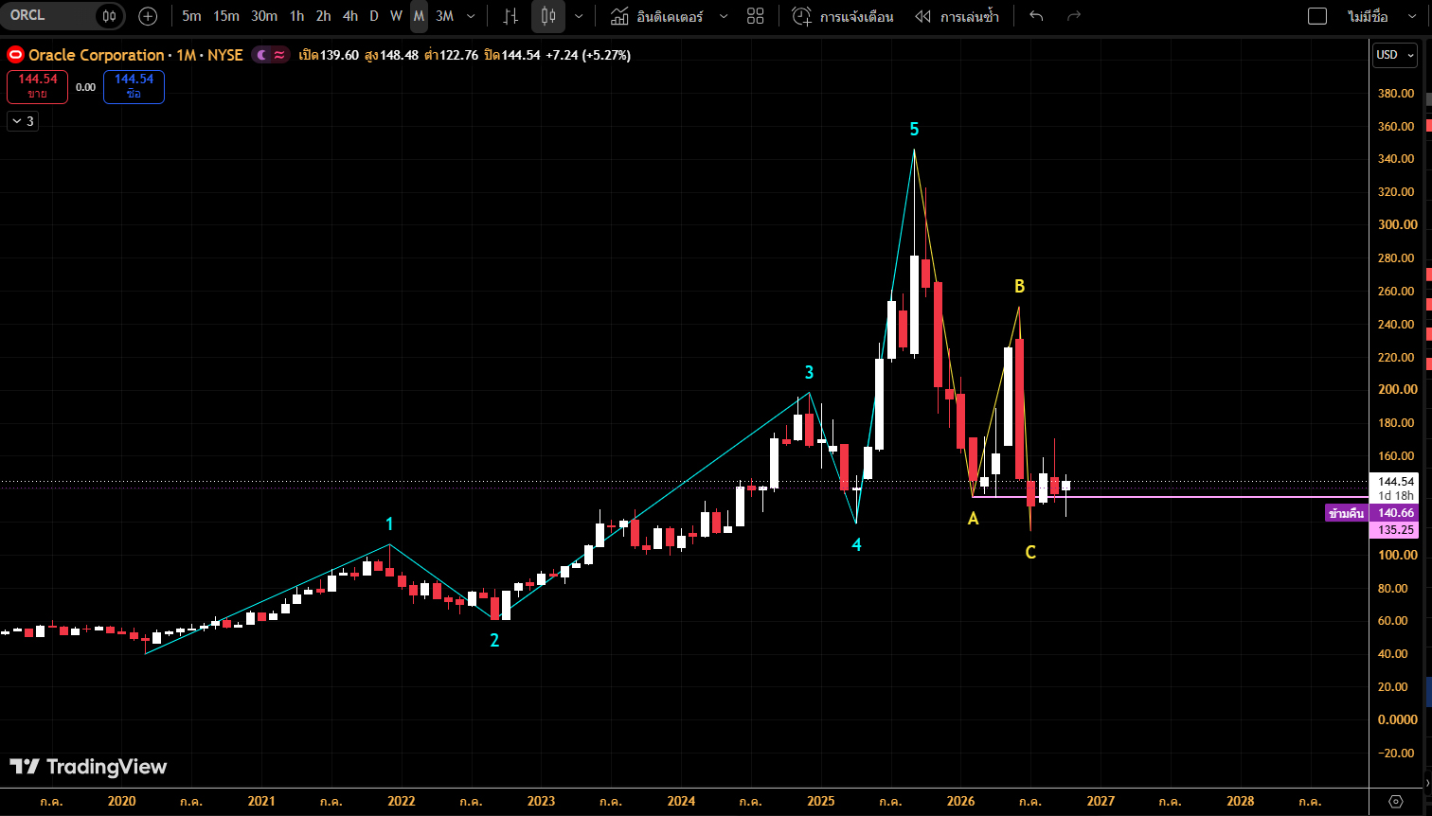The height and width of the screenshot is (816, 1432).
Task: Toggle the extended hours session moon indicator
Action: pyautogui.click(x=262, y=55)
